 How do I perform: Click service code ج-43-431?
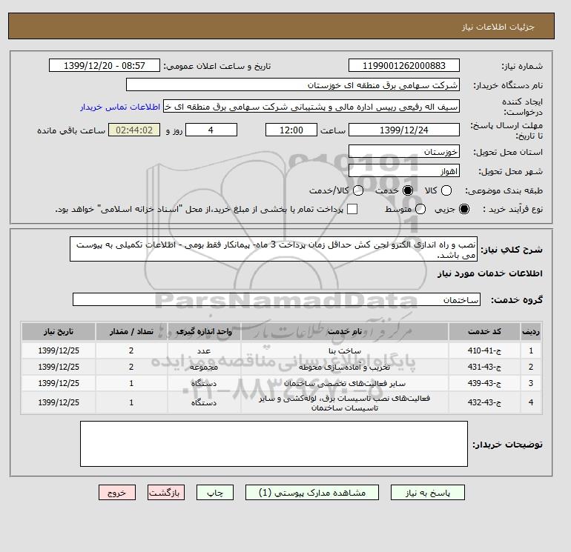pyautogui.click(x=484, y=367)
